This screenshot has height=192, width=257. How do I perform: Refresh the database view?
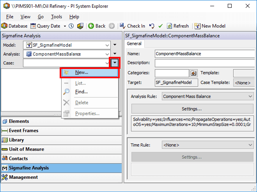[178, 26]
